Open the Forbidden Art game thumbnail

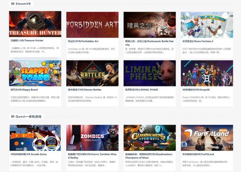(92, 25)
